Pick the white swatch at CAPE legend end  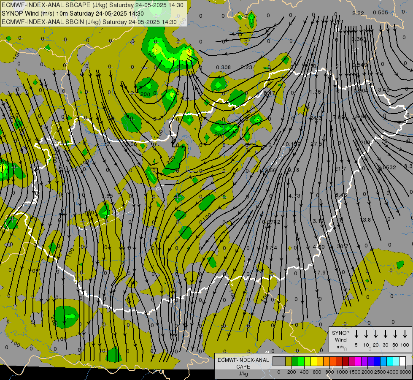click(402, 361)
